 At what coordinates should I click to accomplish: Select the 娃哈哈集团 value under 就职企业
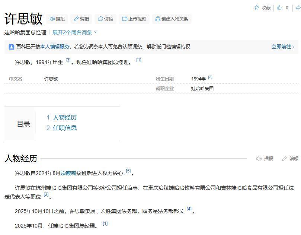tap(202, 88)
